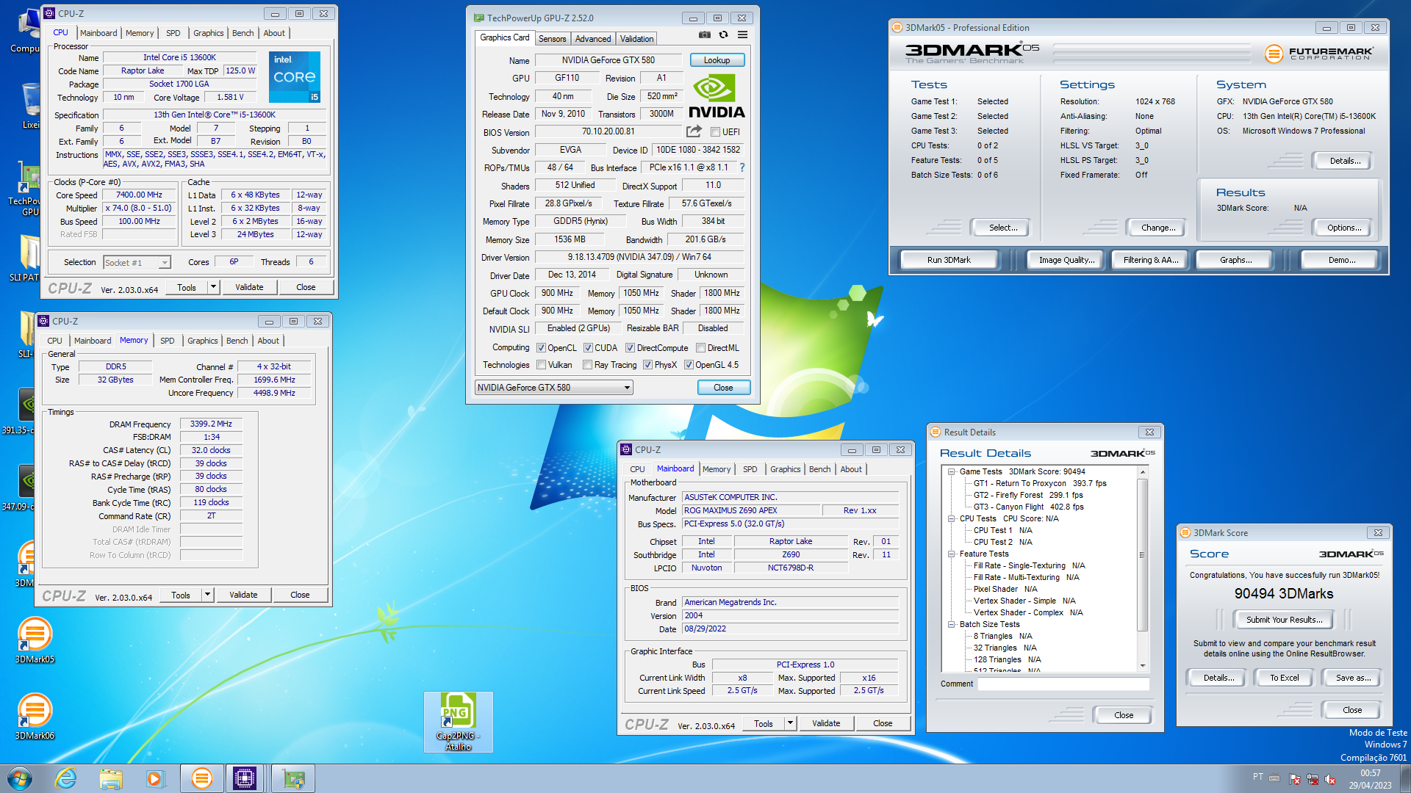Image resolution: width=1411 pixels, height=793 pixels.
Task: Open the Socket #1 selection dropdown
Action: (x=137, y=262)
